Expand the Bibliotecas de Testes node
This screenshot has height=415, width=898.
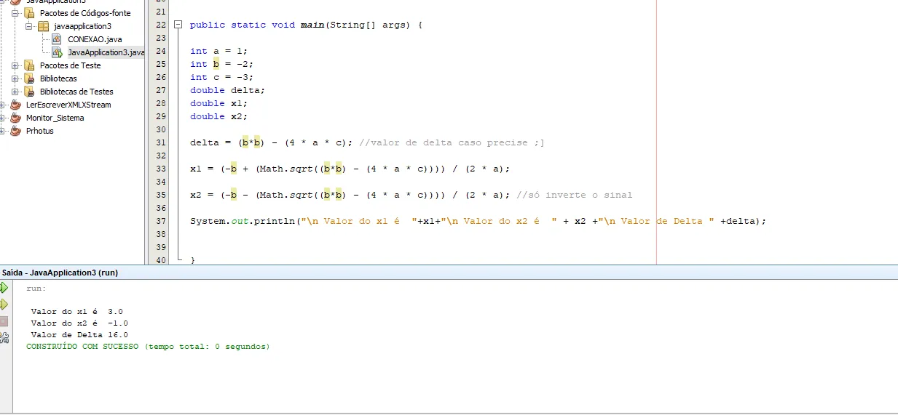pos(15,92)
